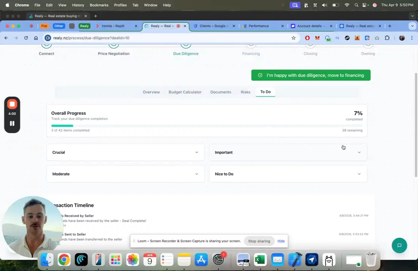Open the Trash in the Dock
The image size is (418, 271).
pyautogui.click(x=371, y=260)
